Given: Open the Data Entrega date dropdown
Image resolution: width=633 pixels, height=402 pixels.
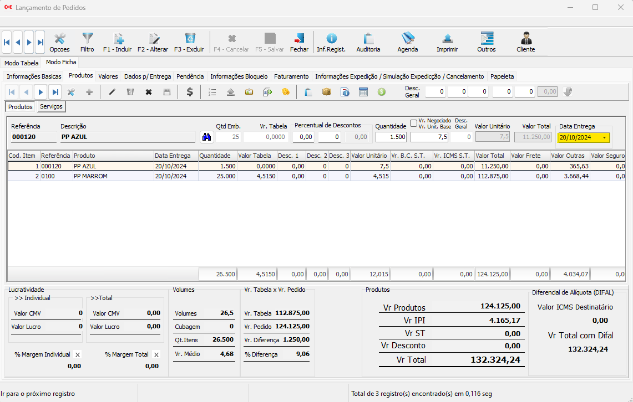Looking at the screenshot, I should pyautogui.click(x=604, y=138).
